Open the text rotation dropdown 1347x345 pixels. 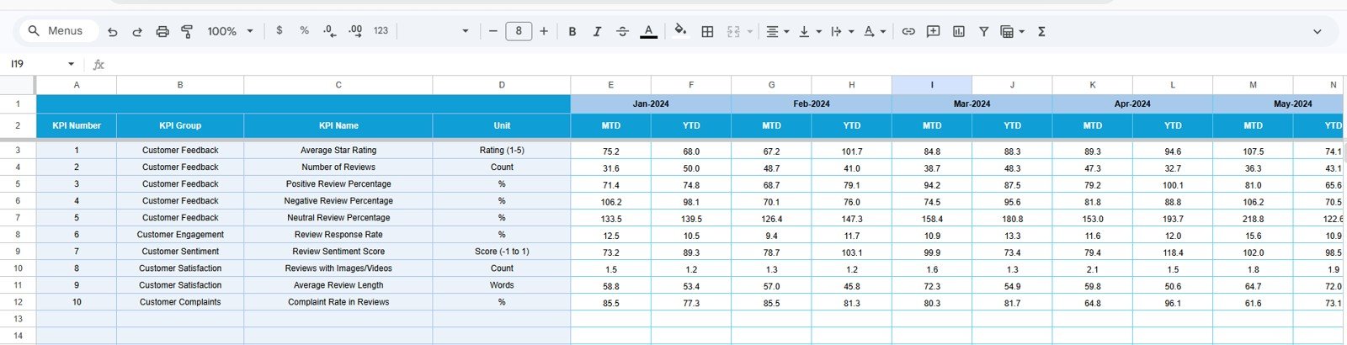875,31
